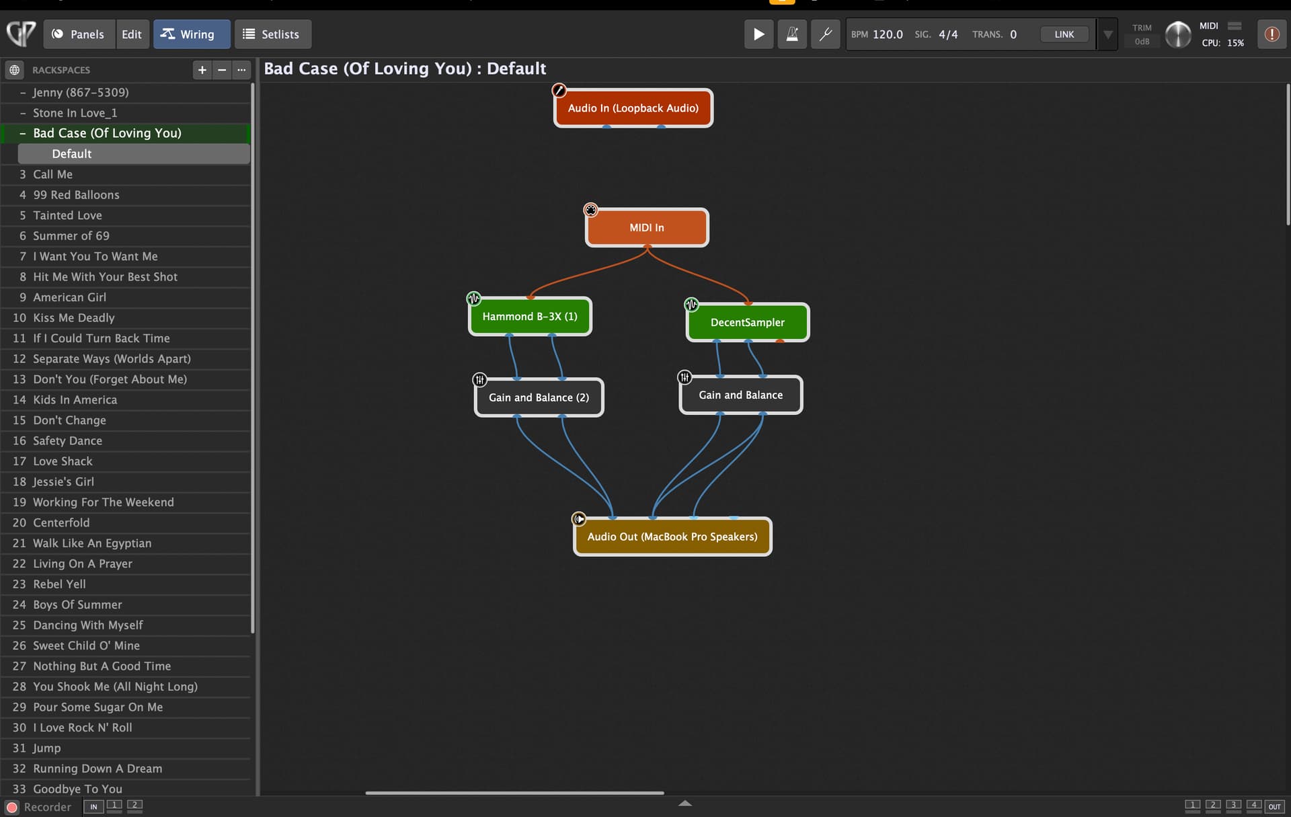Image resolution: width=1291 pixels, height=817 pixels.
Task: Switch to Panels view
Action: (79, 34)
